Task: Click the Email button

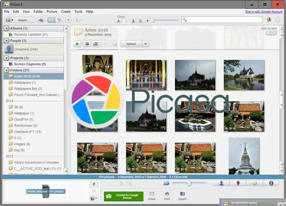Action: 152,196
